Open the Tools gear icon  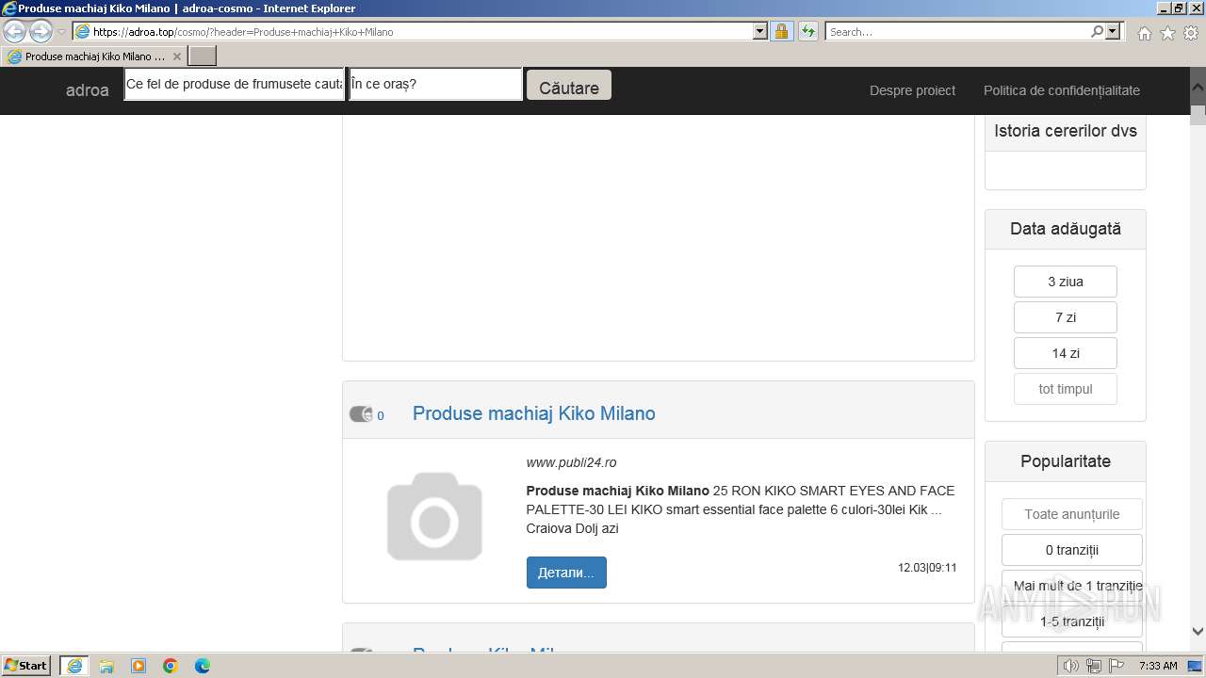(x=1191, y=33)
